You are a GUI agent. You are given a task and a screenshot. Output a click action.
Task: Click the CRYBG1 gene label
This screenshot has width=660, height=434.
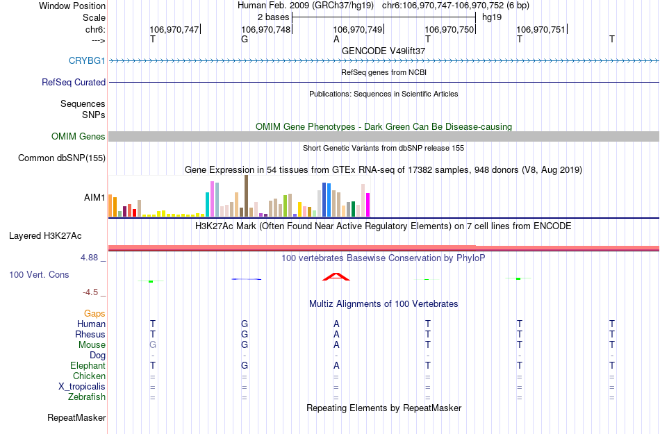click(87, 60)
